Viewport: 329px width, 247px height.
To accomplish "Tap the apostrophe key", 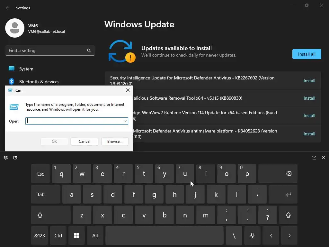I will coord(257,194).
